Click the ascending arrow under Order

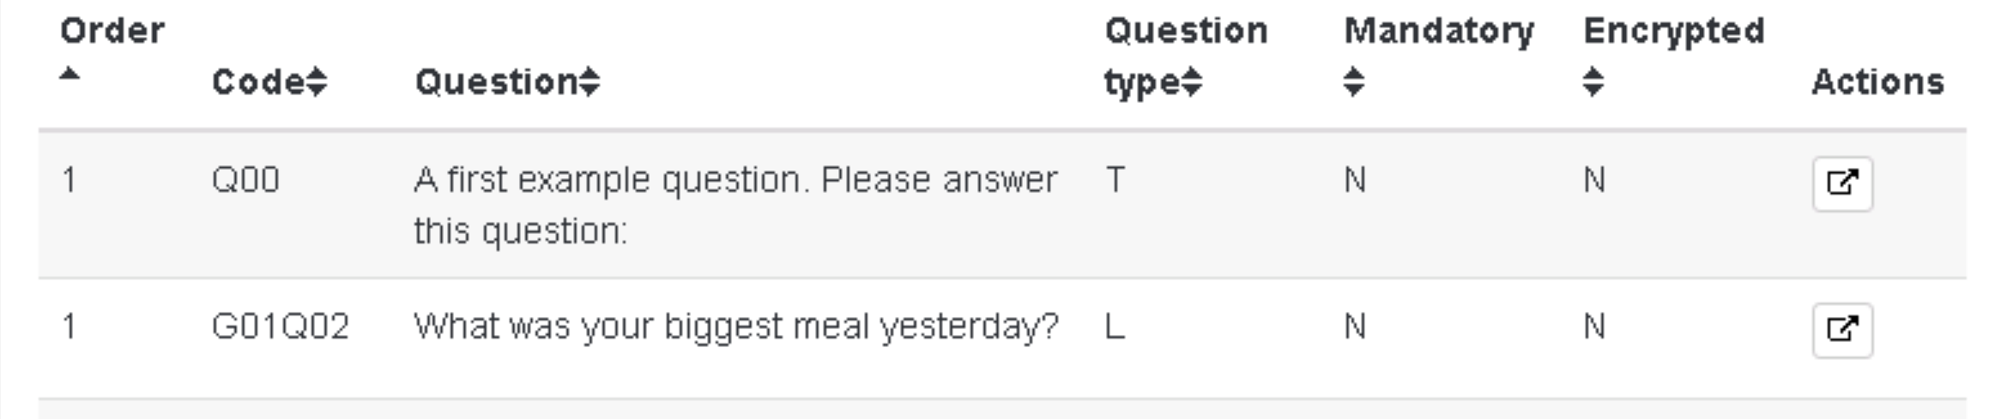(70, 75)
